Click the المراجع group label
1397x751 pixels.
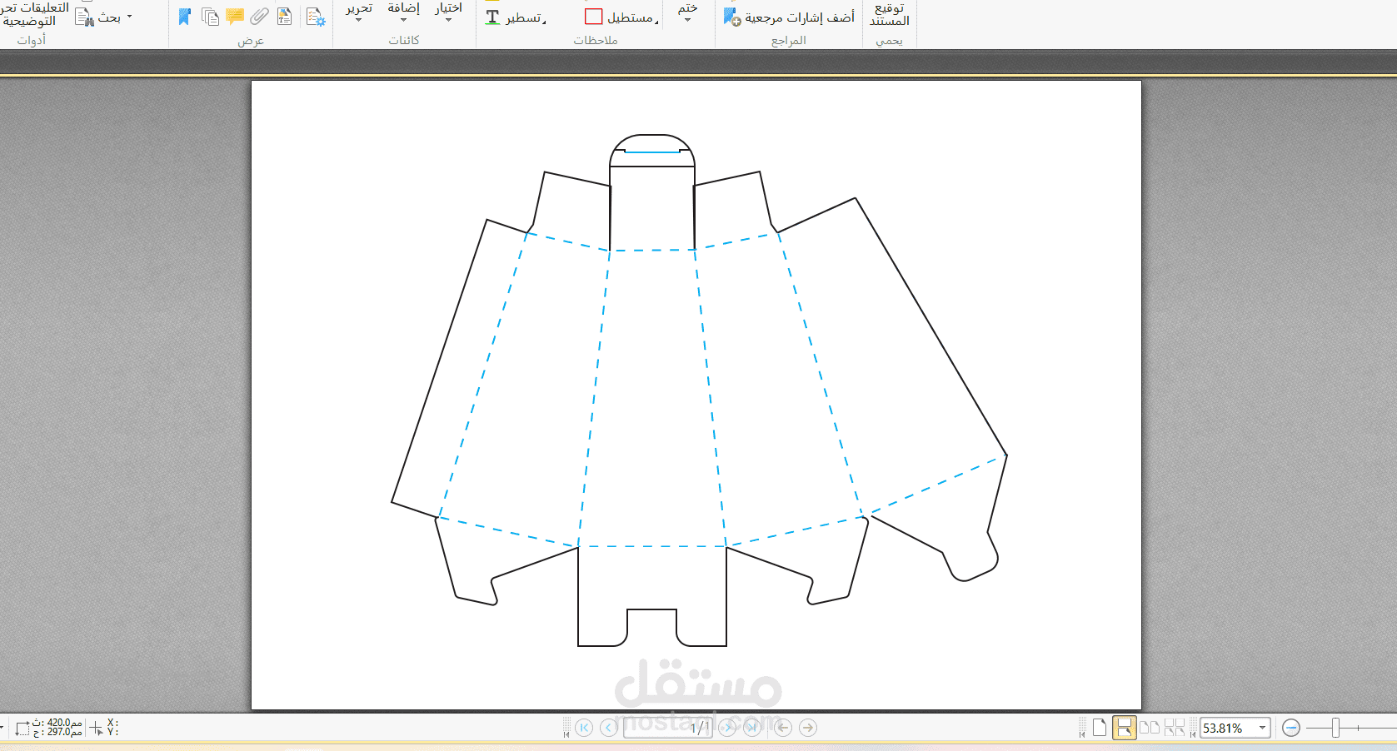point(789,40)
